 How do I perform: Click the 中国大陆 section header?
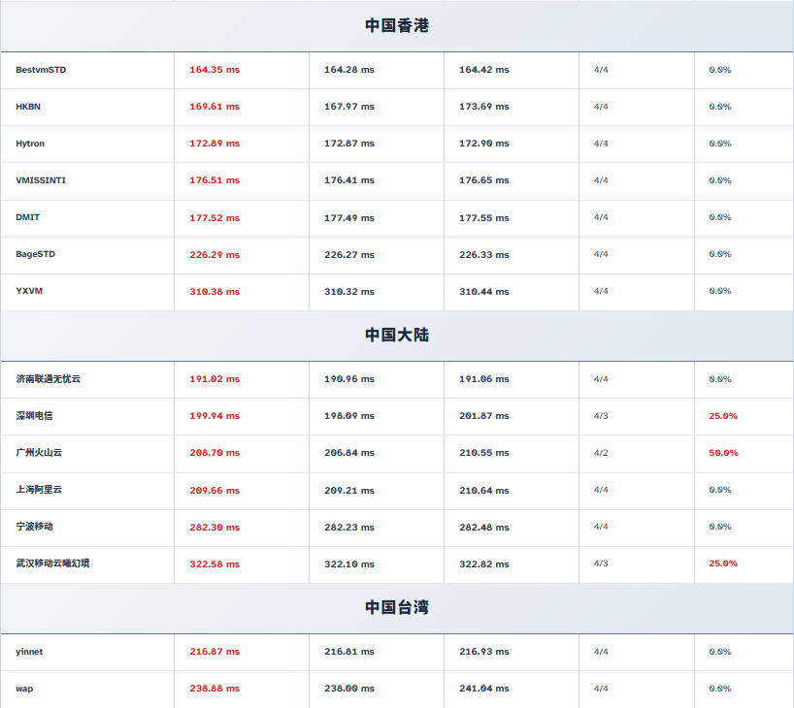pyautogui.click(x=397, y=335)
